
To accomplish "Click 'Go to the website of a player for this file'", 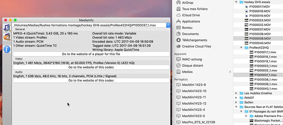I will 91,54.
